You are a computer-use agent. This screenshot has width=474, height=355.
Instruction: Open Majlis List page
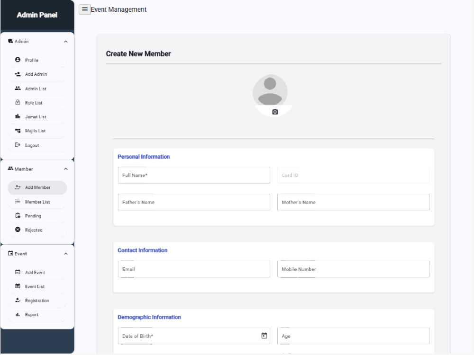pos(37,131)
